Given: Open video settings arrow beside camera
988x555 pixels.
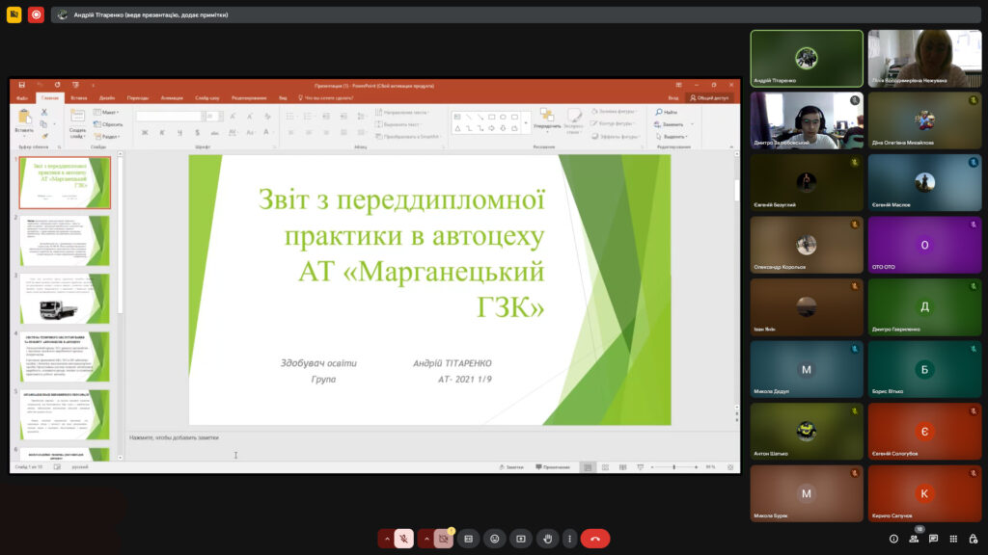Looking at the screenshot, I should click(425, 539).
